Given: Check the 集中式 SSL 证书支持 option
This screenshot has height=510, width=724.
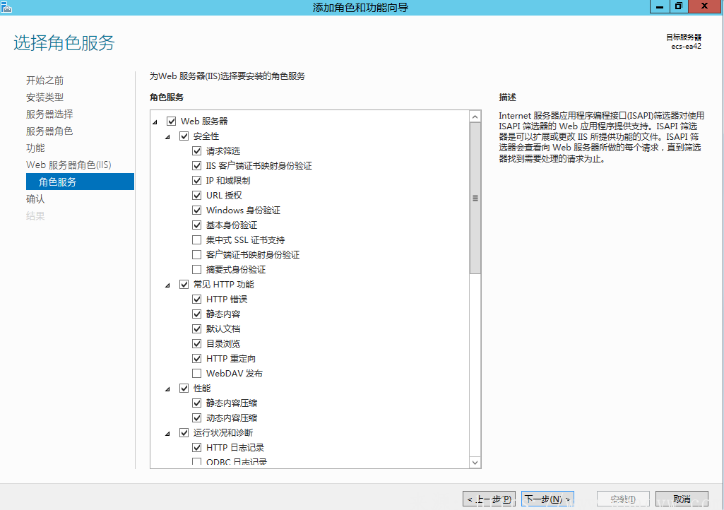Looking at the screenshot, I should coord(197,240).
